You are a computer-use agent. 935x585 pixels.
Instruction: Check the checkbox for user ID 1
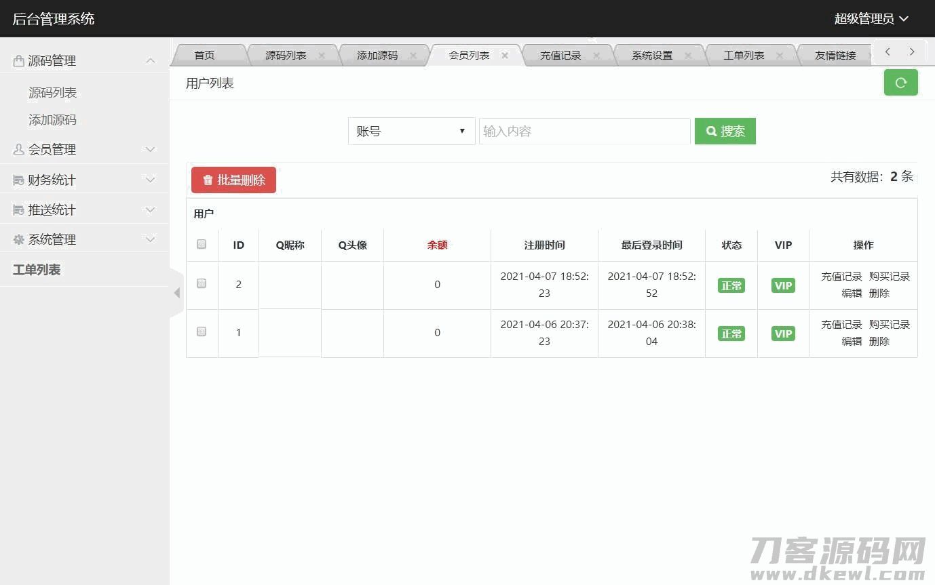point(202,331)
